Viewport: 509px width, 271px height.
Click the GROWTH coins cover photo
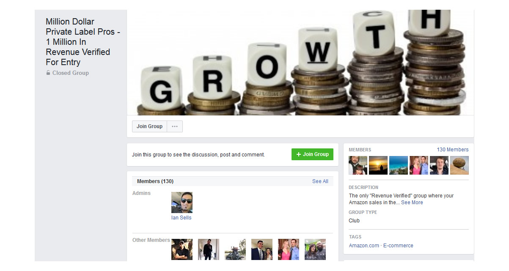click(300, 63)
